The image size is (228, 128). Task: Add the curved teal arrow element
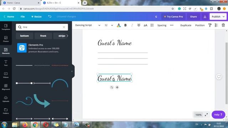(42, 101)
